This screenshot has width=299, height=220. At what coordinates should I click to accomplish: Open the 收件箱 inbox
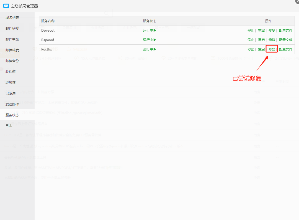pos(11,72)
